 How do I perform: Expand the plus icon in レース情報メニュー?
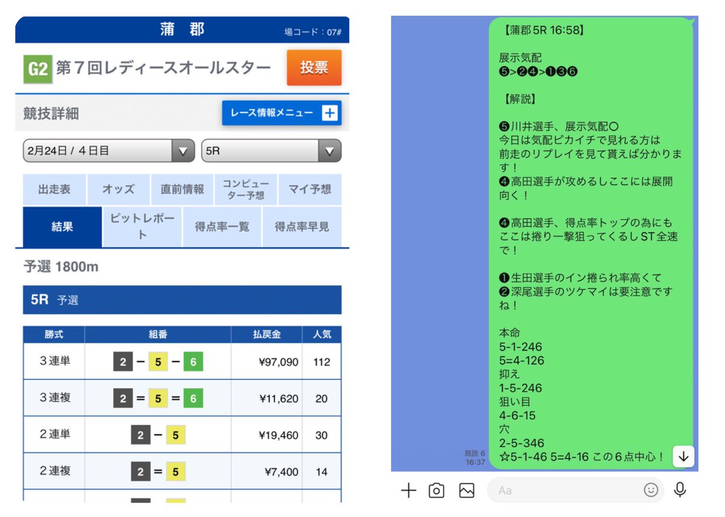pyautogui.click(x=329, y=113)
